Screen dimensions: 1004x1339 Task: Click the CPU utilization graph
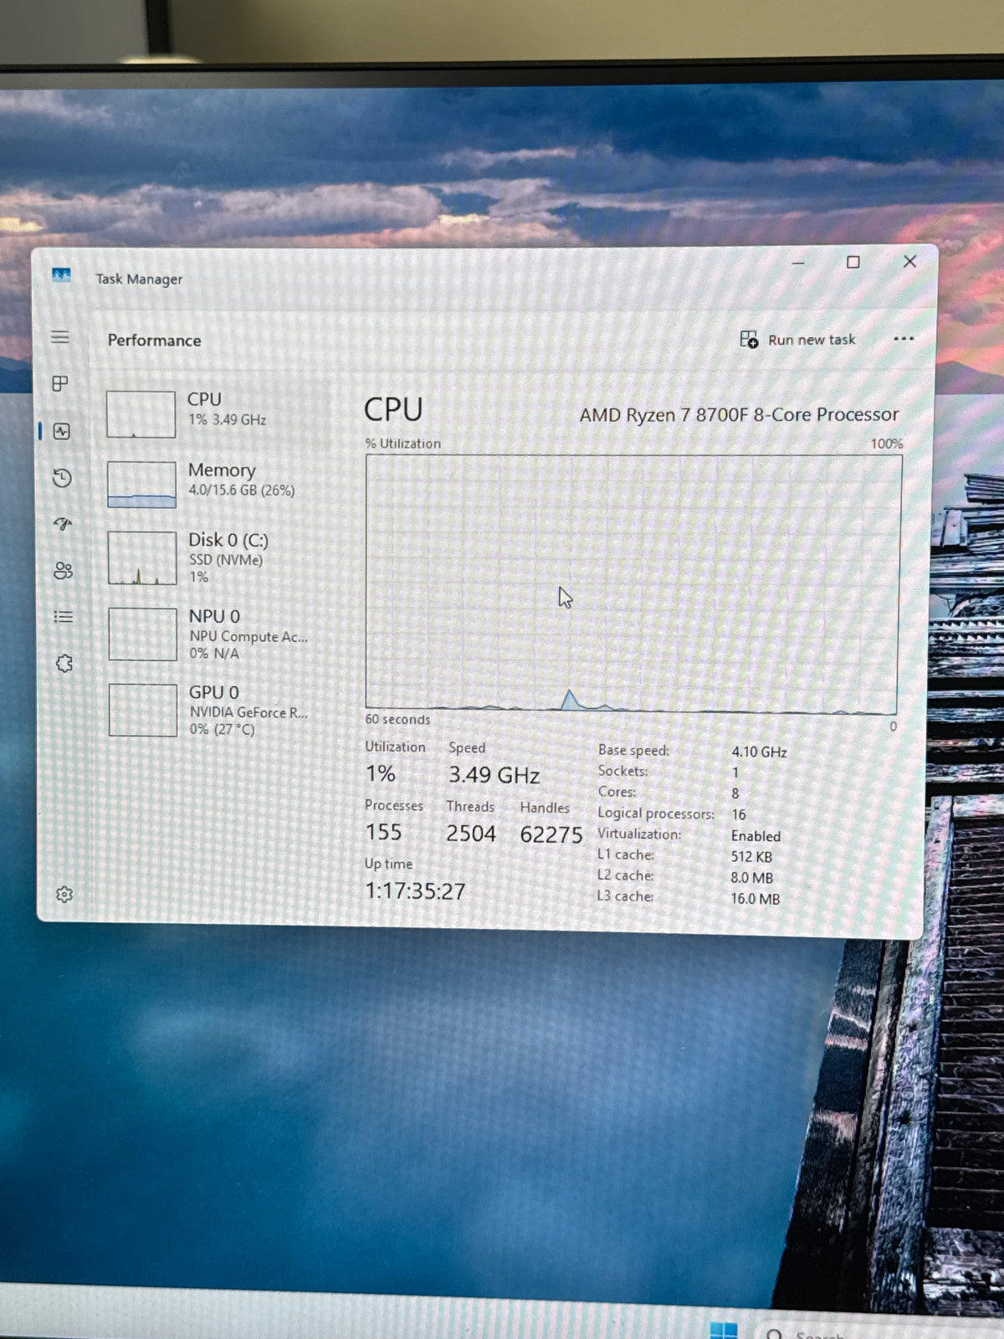[633, 582]
